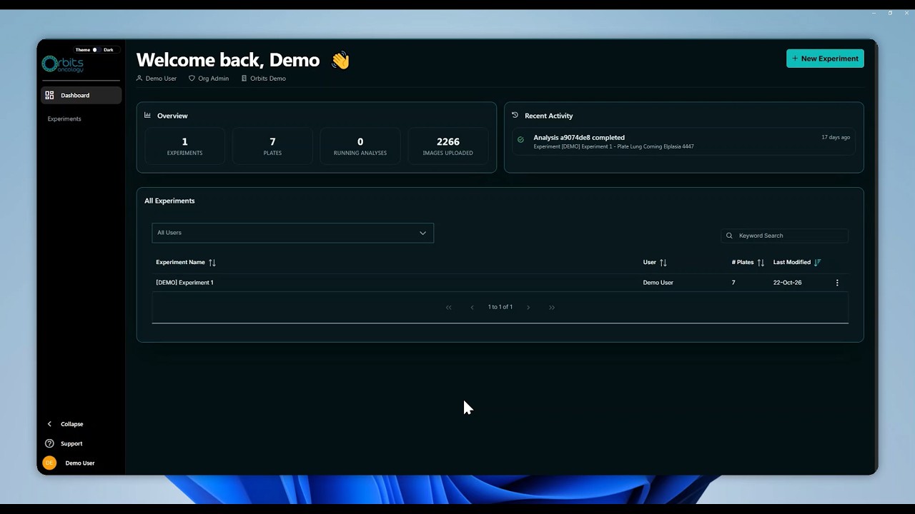Click the Orbits Demo organization icon

244,79
